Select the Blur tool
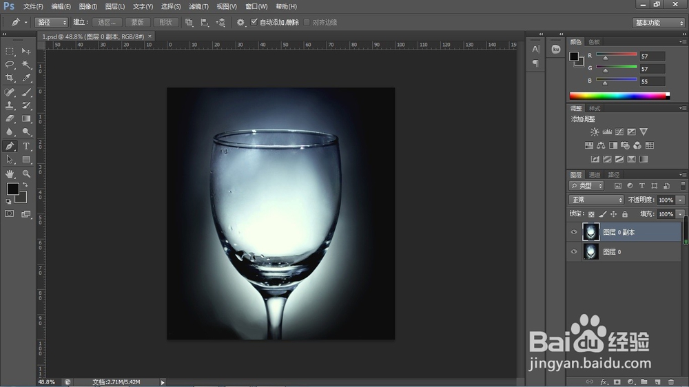The width and height of the screenshot is (689, 387). point(10,132)
